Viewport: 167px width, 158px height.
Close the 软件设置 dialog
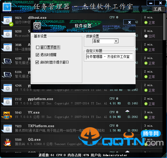(129, 22)
